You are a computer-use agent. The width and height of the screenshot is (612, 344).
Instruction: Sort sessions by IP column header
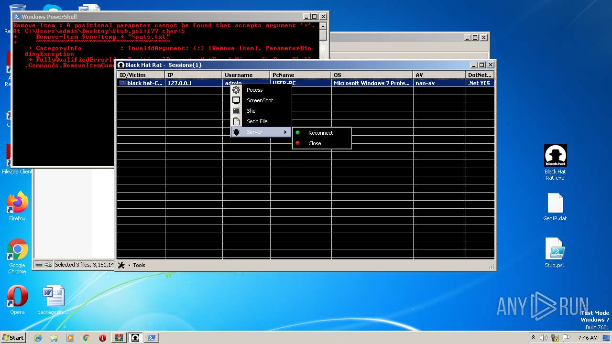[194, 75]
